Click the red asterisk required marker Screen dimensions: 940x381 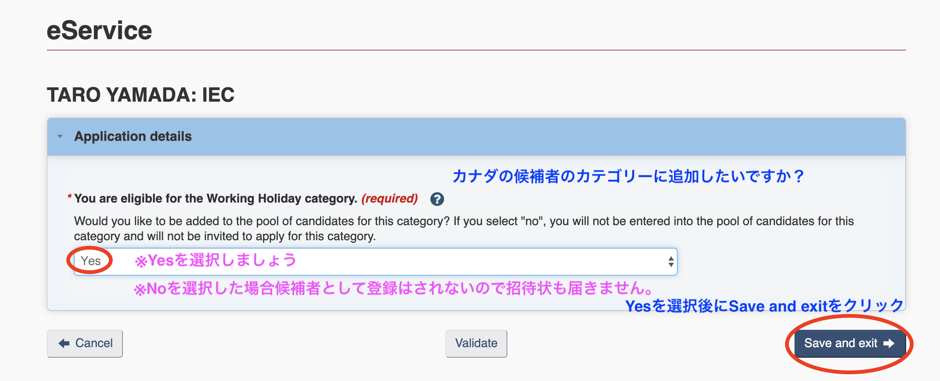70,197
